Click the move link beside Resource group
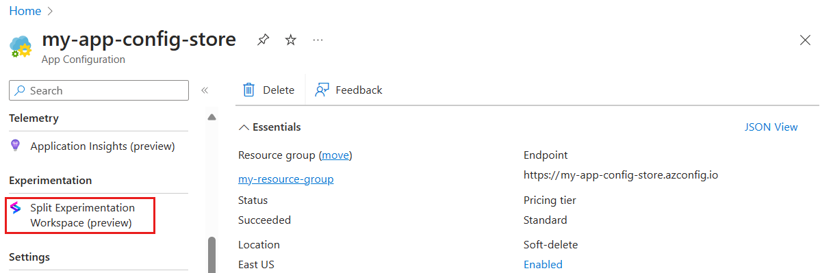 pyautogui.click(x=335, y=155)
